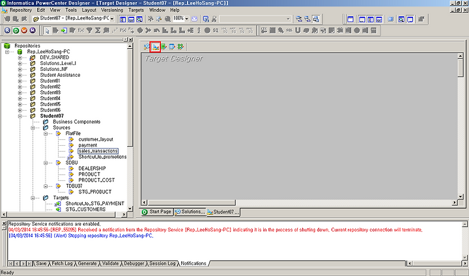Open the Help menu
Viewport: 469px width, 276px height.
coord(175,10)
